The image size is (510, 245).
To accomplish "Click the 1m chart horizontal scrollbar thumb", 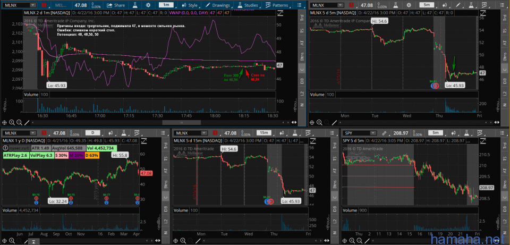I will [x=182, y=122].
